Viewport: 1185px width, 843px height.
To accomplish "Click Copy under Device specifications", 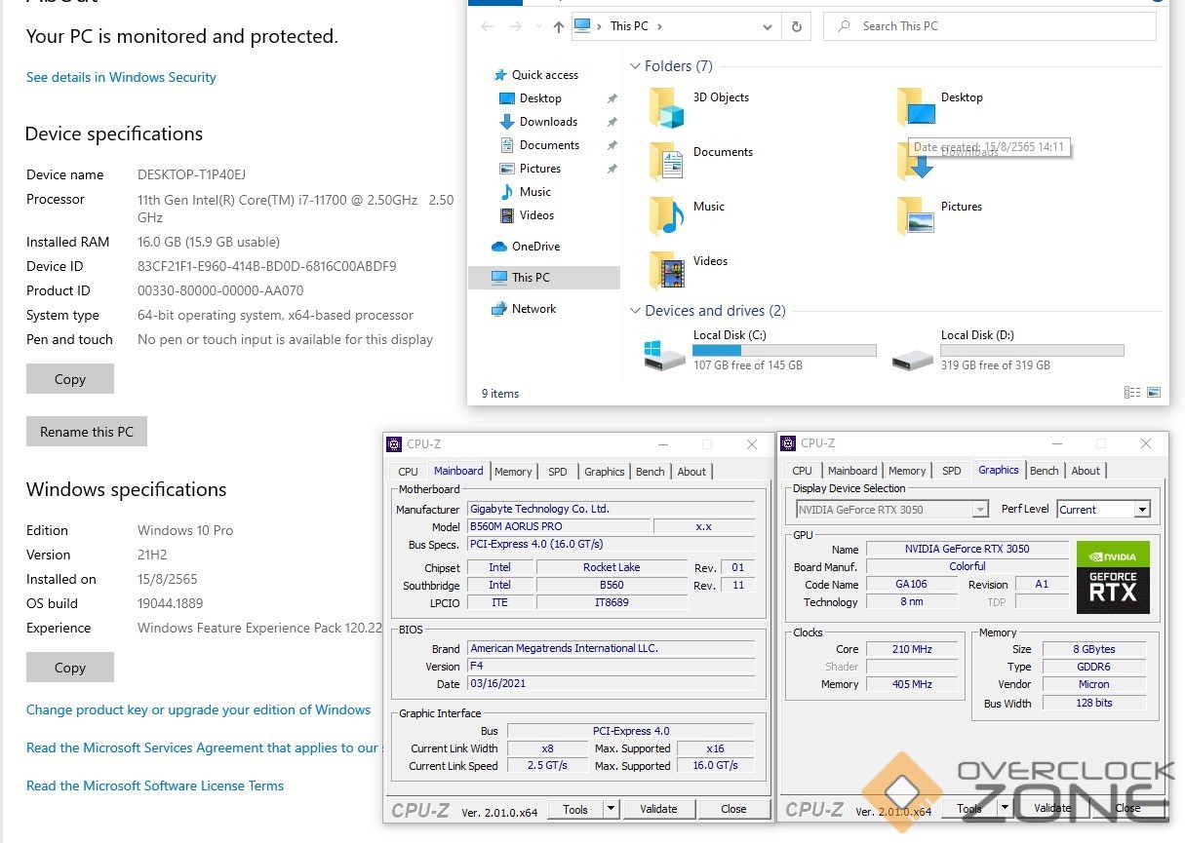I will 70,379.
